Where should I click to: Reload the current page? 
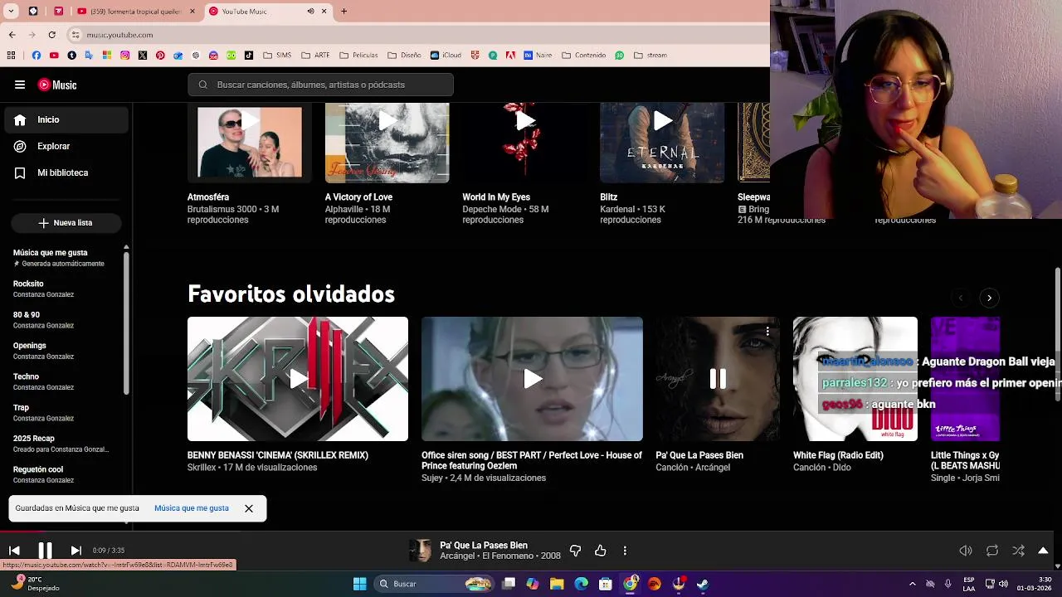click(x=51, y=35)
